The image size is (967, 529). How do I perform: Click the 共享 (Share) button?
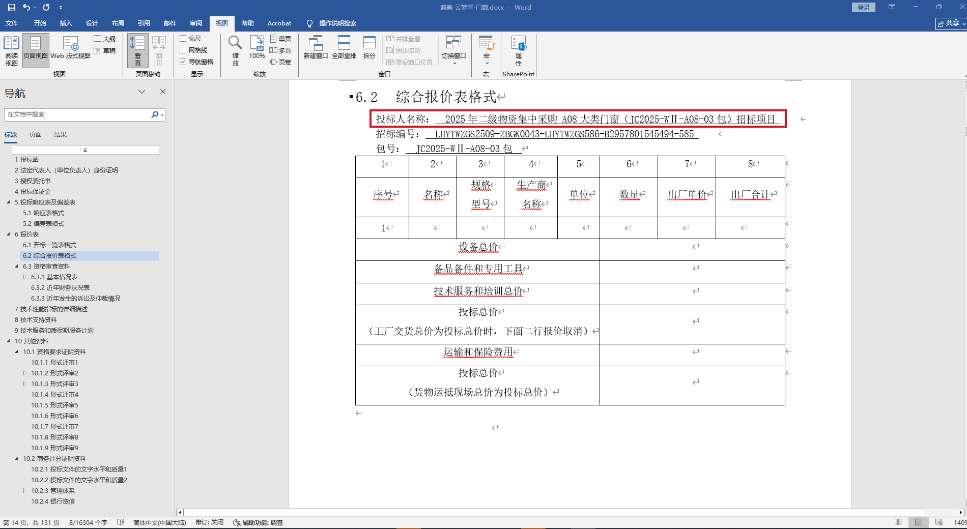pos(951,23)
